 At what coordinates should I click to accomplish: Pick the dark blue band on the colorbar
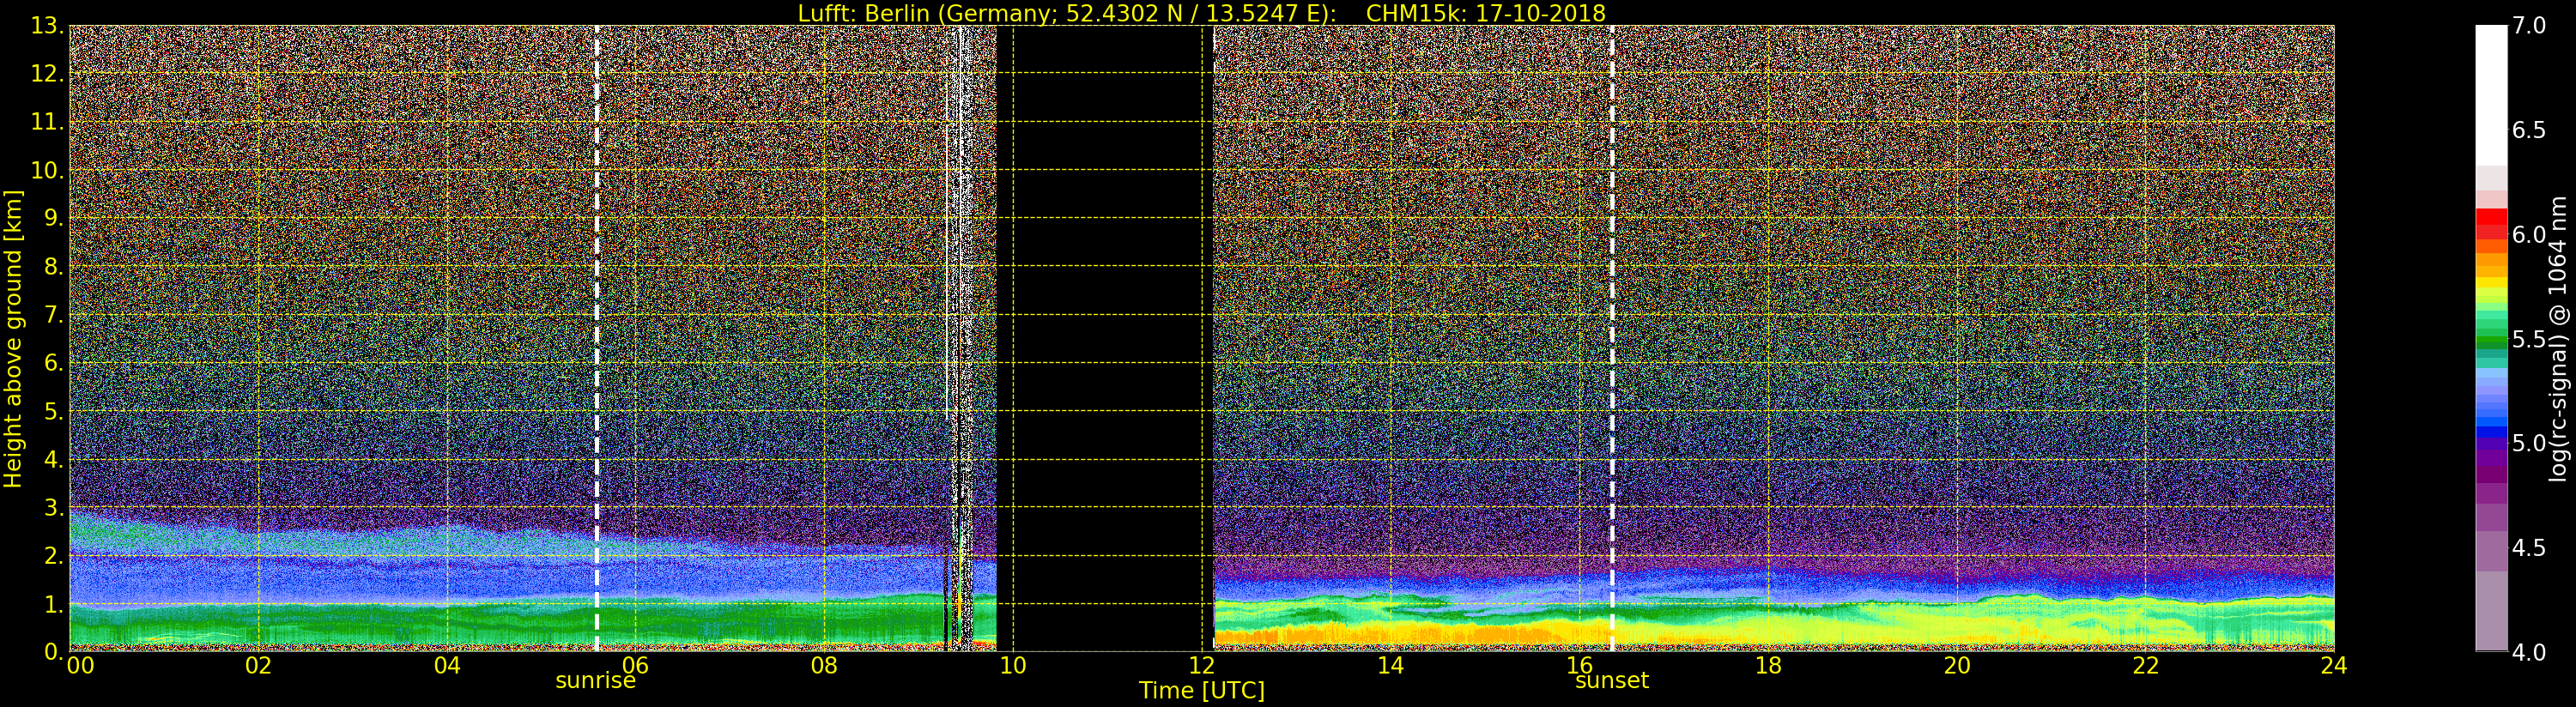(2490, 440)
